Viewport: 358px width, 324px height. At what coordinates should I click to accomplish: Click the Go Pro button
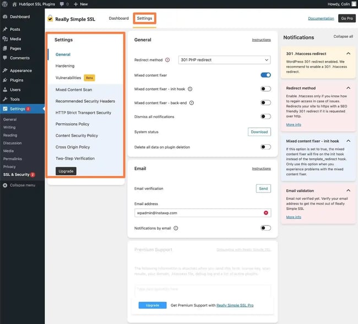[346, 18]
